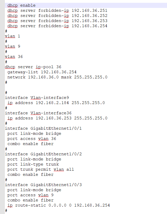This screenshot has width=167, height=214.
Task: Click the "interface GigabitEthernet1/0/1" line
Action: point(43,128)
